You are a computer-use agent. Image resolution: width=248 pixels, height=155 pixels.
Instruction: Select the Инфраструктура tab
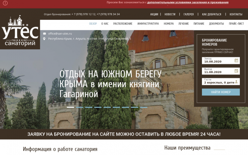pyautogui.click(x=148, y=24)
